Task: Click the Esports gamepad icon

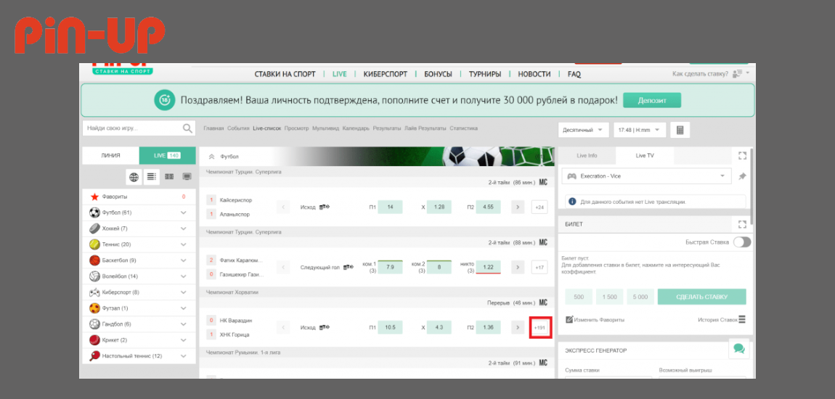Action: (94, 292)
